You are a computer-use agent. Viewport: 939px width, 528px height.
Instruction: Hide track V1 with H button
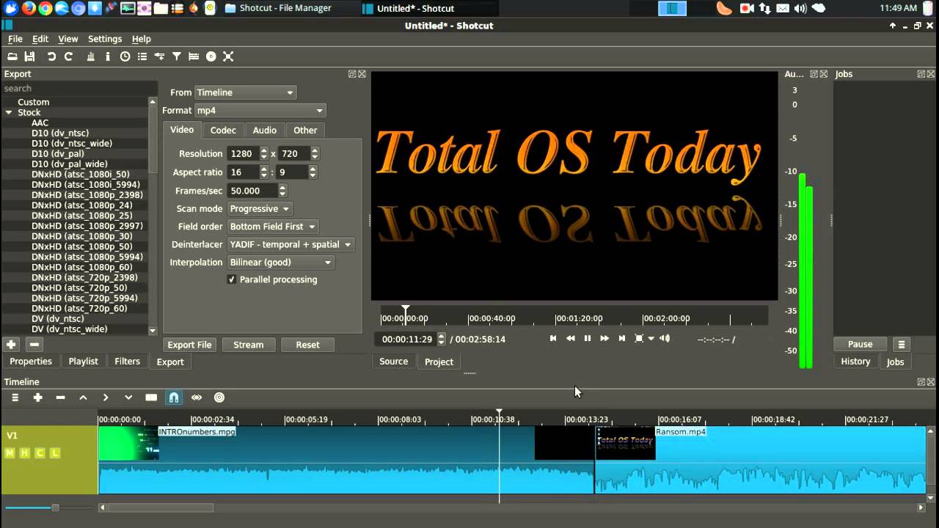[25, 453]
